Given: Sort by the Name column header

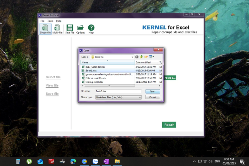Looking at the screenshot, I should 108,62.
